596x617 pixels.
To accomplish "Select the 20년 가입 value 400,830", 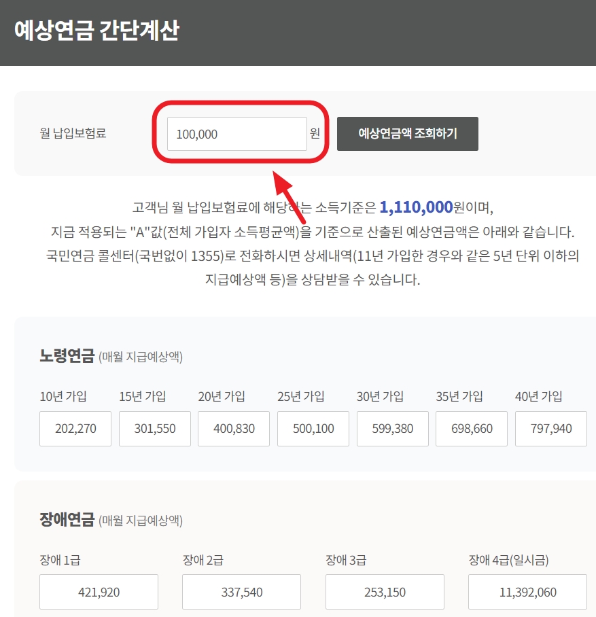I will 233,428.
